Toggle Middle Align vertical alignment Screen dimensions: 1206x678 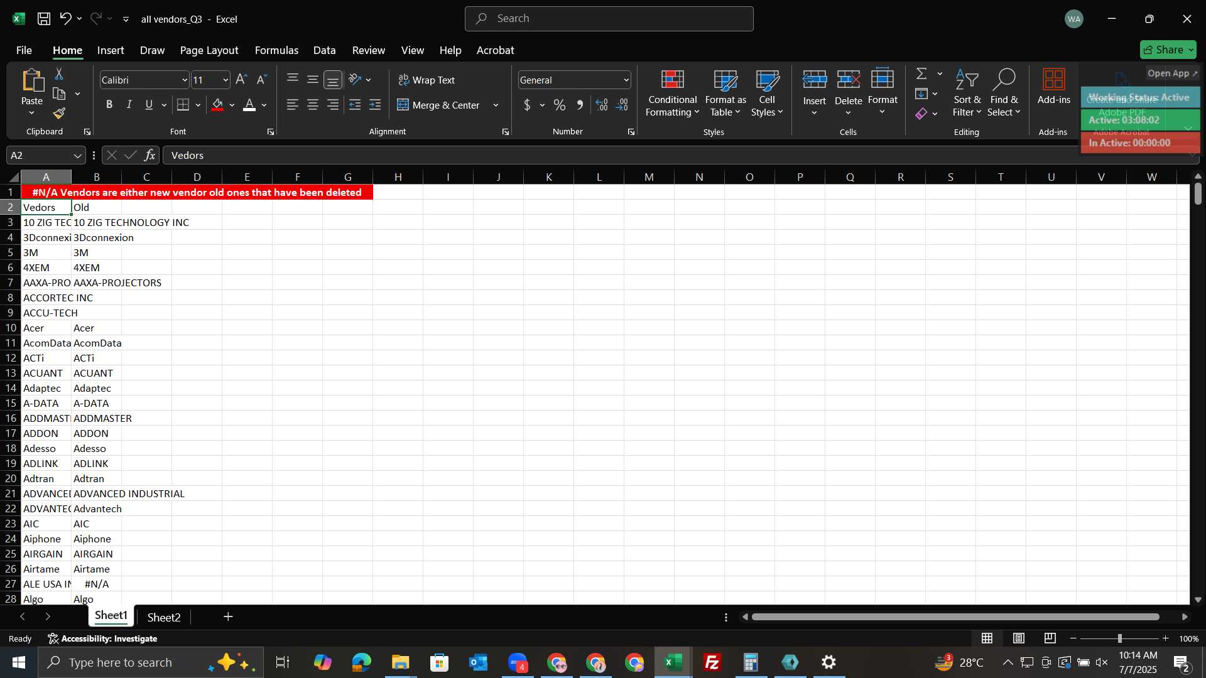313,80
